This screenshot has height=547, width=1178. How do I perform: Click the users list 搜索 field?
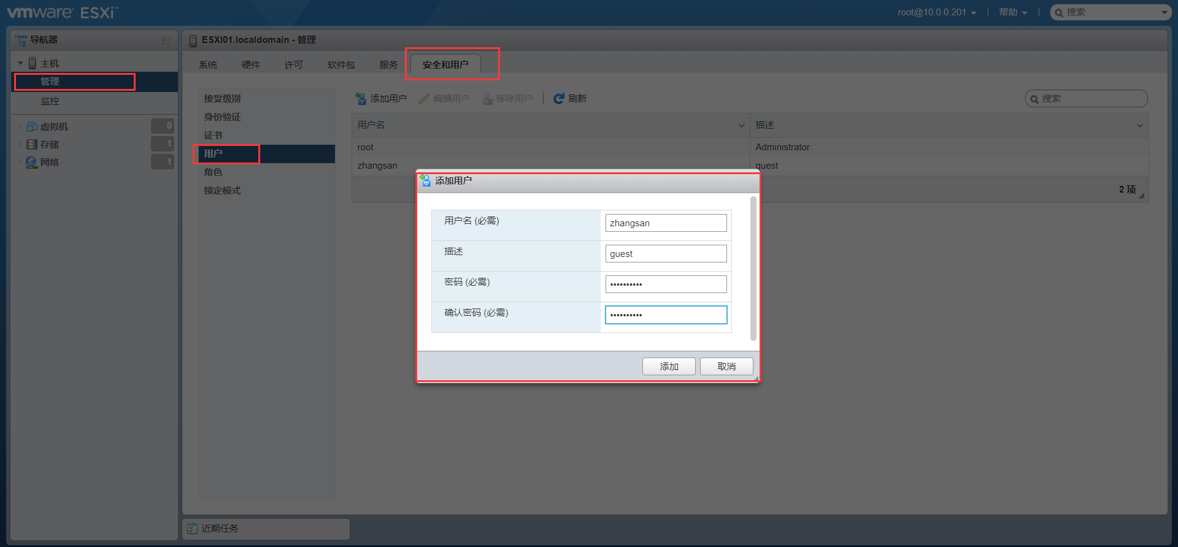point(1087,99)
